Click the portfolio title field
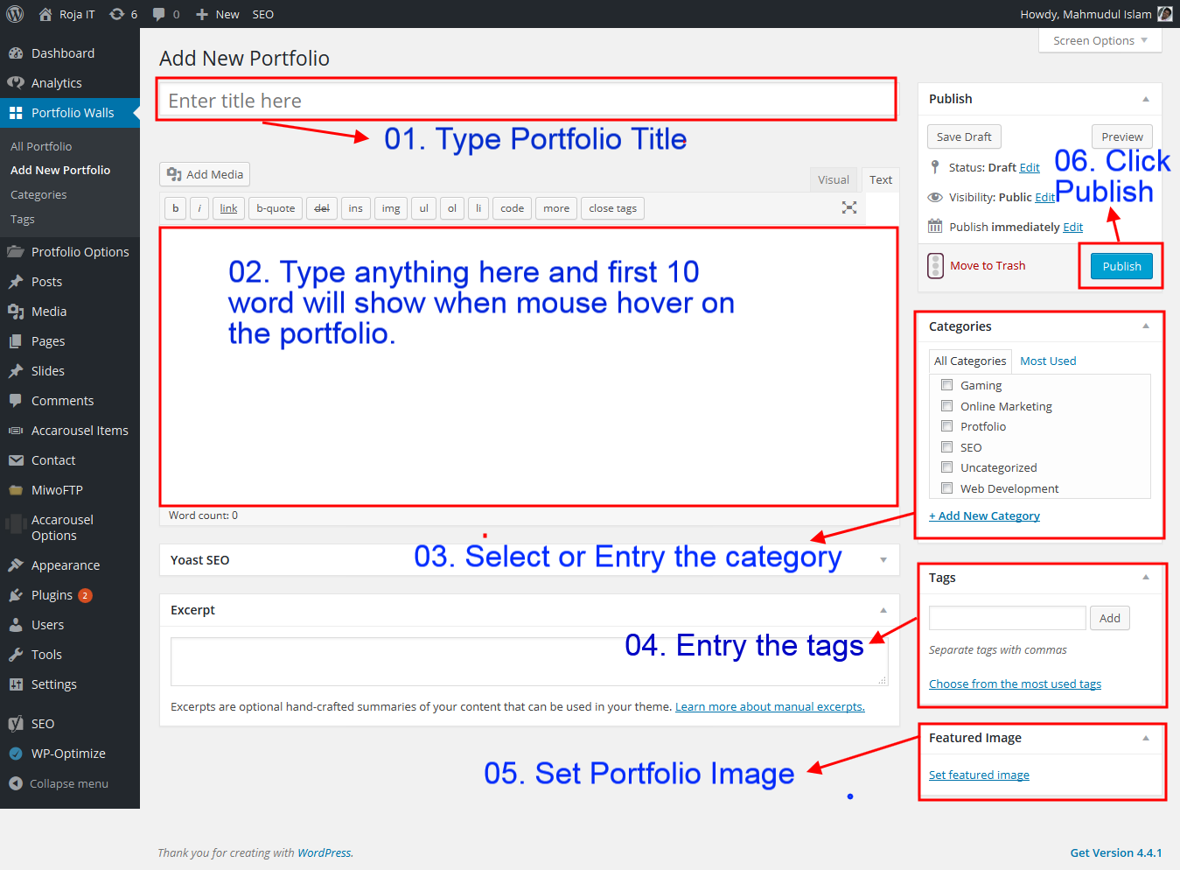1180x870 pixels. tap(527, 100)
